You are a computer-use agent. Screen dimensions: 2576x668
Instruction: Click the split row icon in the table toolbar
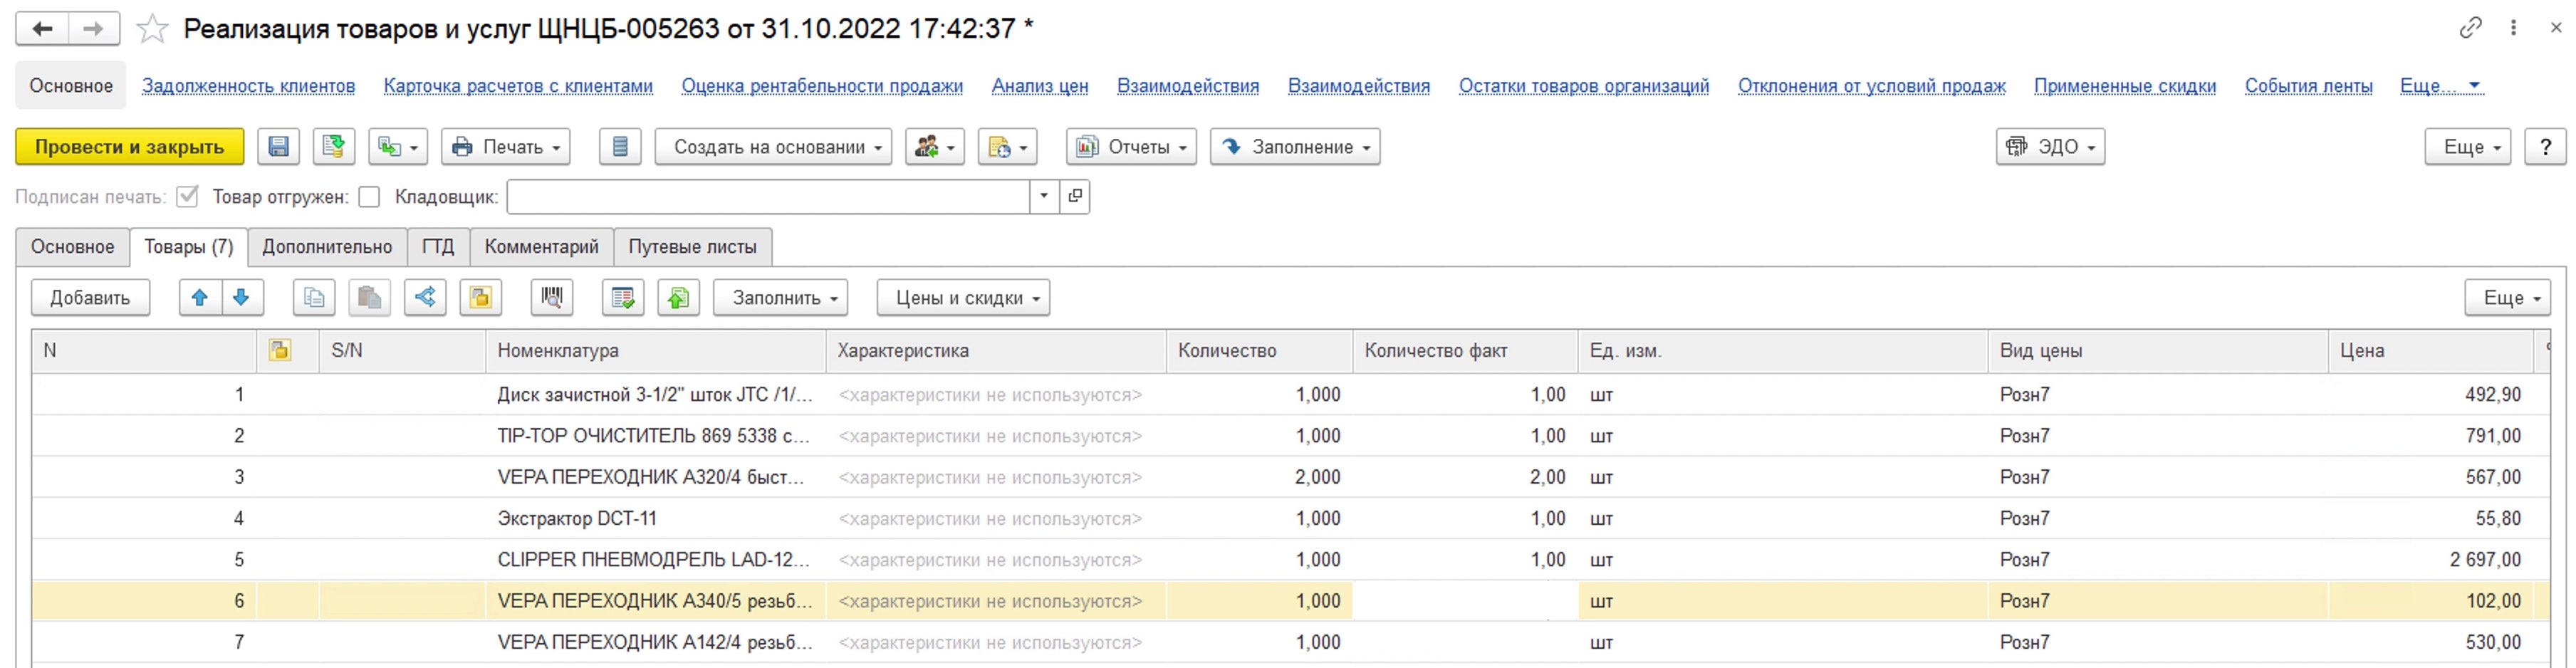(x=425, y=298)
